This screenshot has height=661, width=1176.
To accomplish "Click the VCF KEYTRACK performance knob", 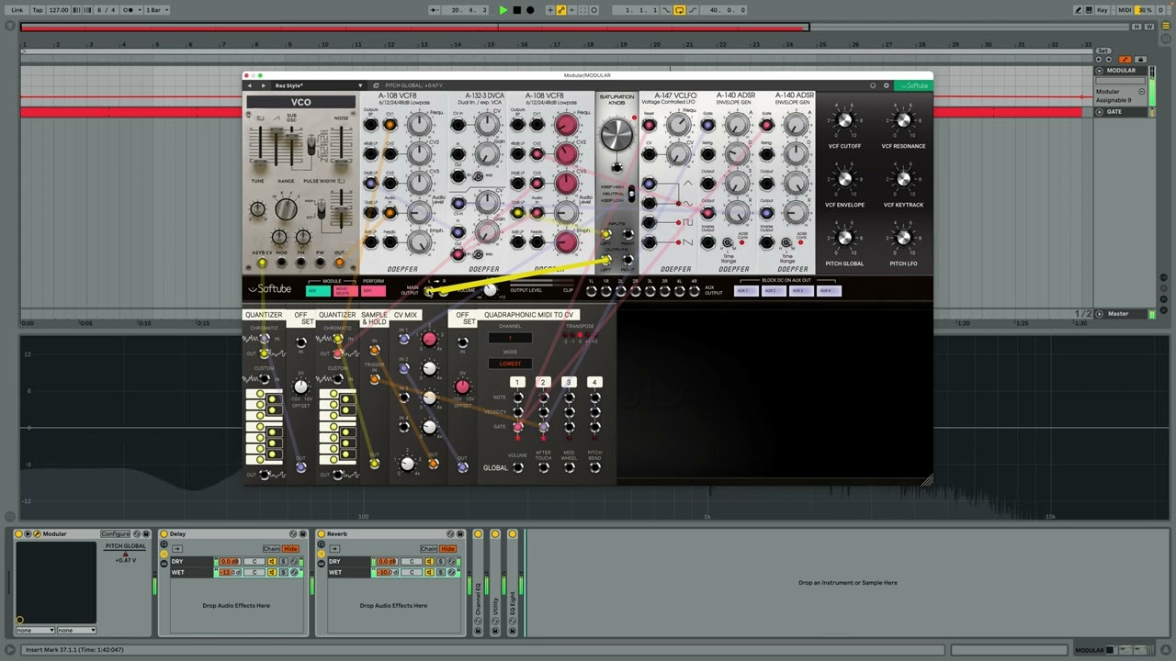I will 903,180.
